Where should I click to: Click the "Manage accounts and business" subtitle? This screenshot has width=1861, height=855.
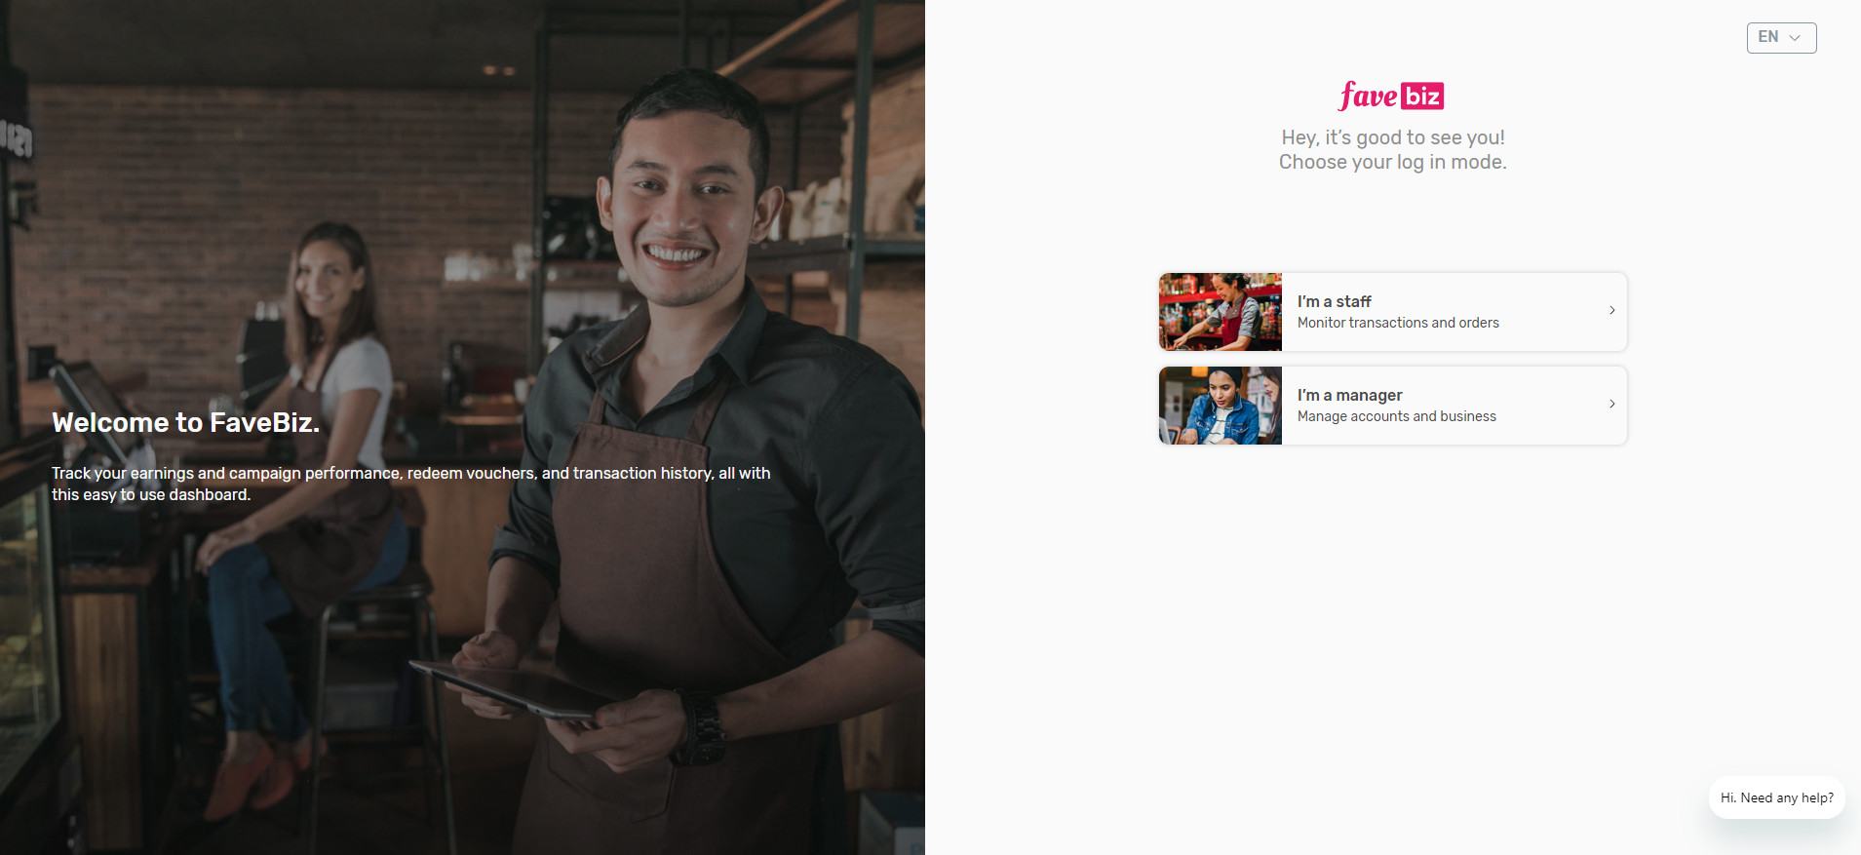pos(1396,416)
